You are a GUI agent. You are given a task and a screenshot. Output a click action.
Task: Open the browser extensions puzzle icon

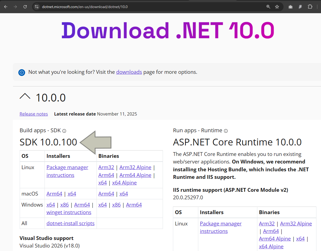tap(310, 6)
